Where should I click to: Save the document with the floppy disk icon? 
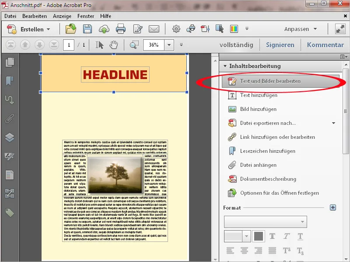87,29
